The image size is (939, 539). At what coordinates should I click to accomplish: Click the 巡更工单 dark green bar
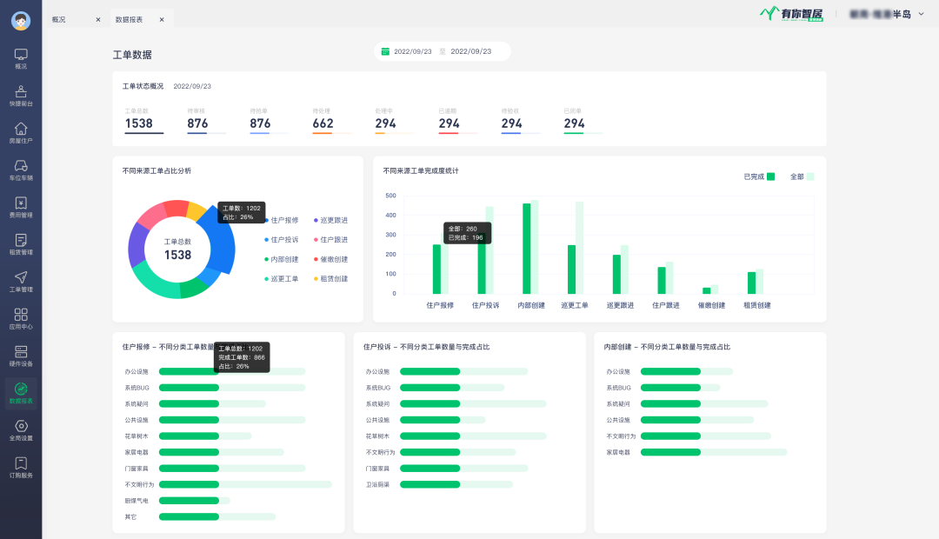tap(571, 269)
